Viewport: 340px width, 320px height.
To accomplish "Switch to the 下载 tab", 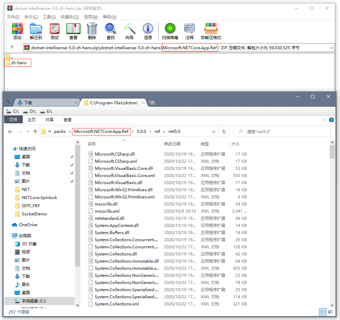I will click(47, 103).
